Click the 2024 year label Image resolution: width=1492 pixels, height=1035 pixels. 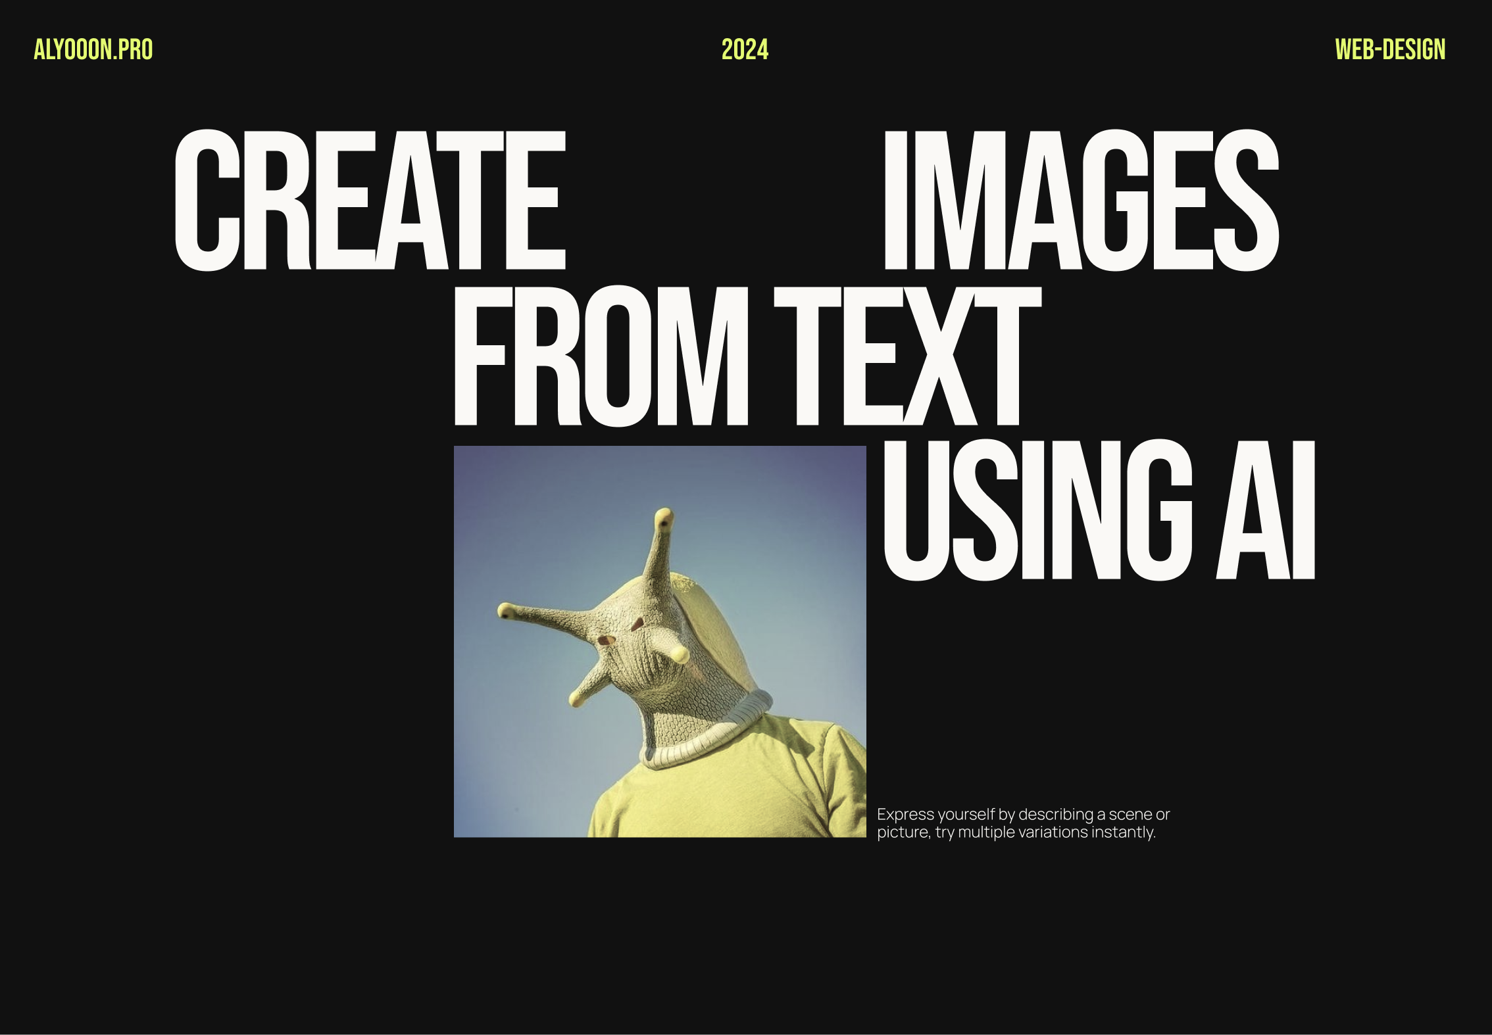745,50
